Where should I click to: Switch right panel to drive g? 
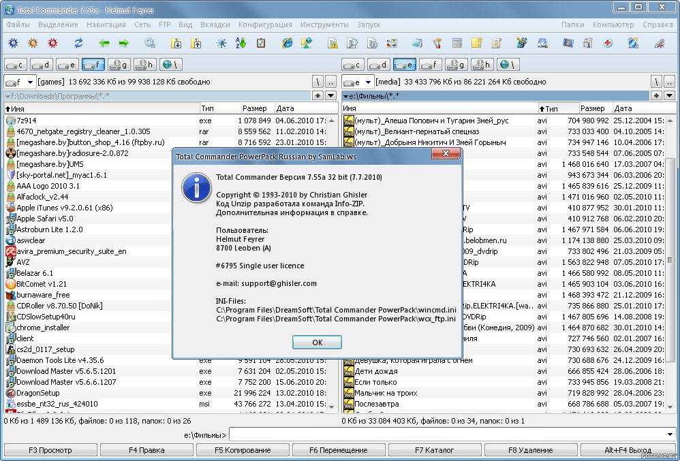click(457, 65)
